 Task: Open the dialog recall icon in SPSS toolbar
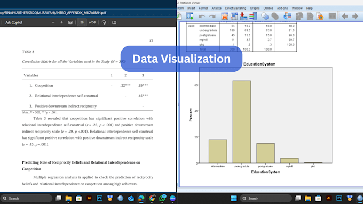pyautogui.click(x=190, y=16)
